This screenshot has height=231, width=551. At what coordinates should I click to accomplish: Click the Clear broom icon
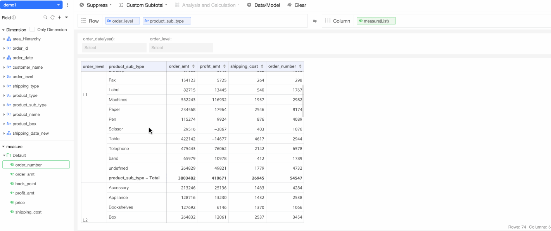(290, 5)
